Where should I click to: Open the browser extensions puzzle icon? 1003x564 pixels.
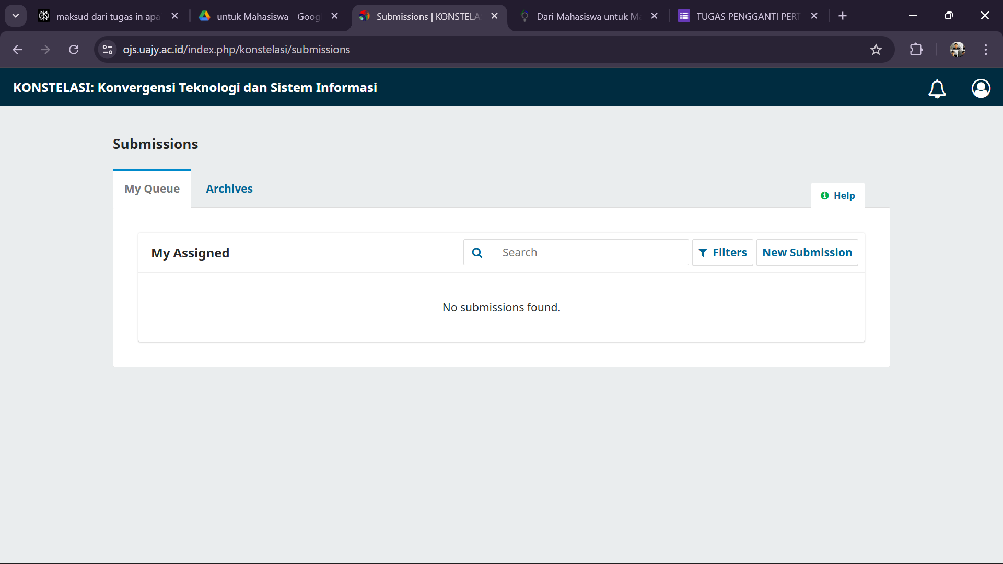[x=916, y=50]
